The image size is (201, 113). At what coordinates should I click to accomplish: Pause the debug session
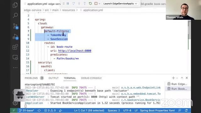click(x=68, y=3)
